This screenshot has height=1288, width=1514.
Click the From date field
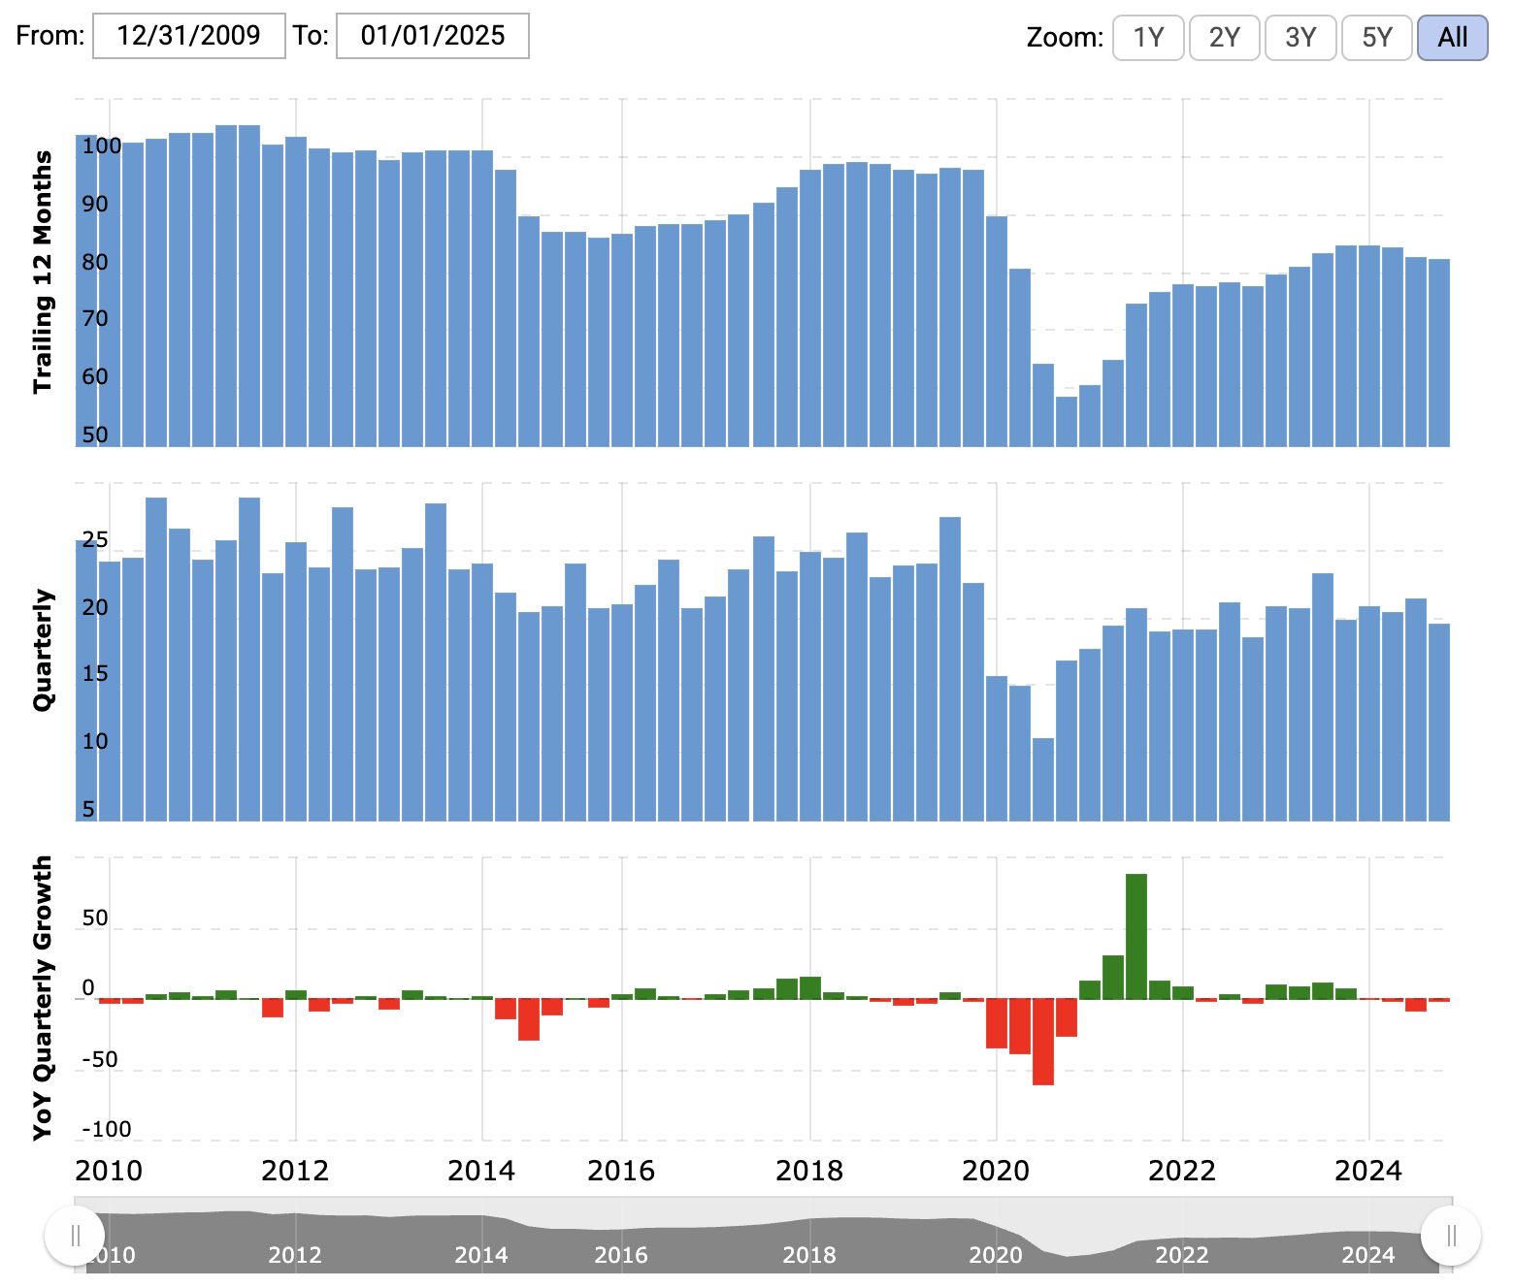(x=189, y=36)
